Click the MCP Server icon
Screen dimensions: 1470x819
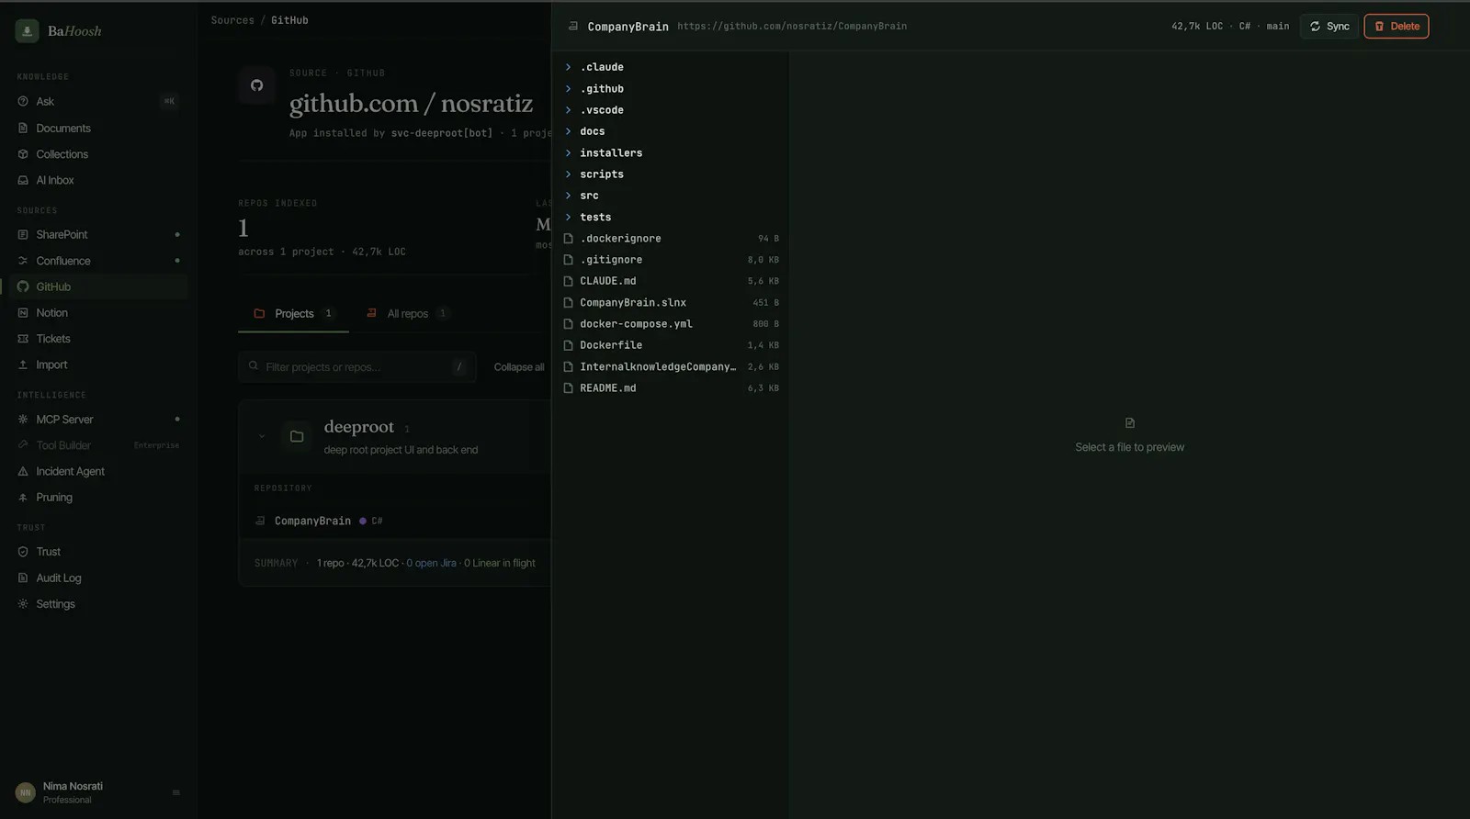pos(23,420)
